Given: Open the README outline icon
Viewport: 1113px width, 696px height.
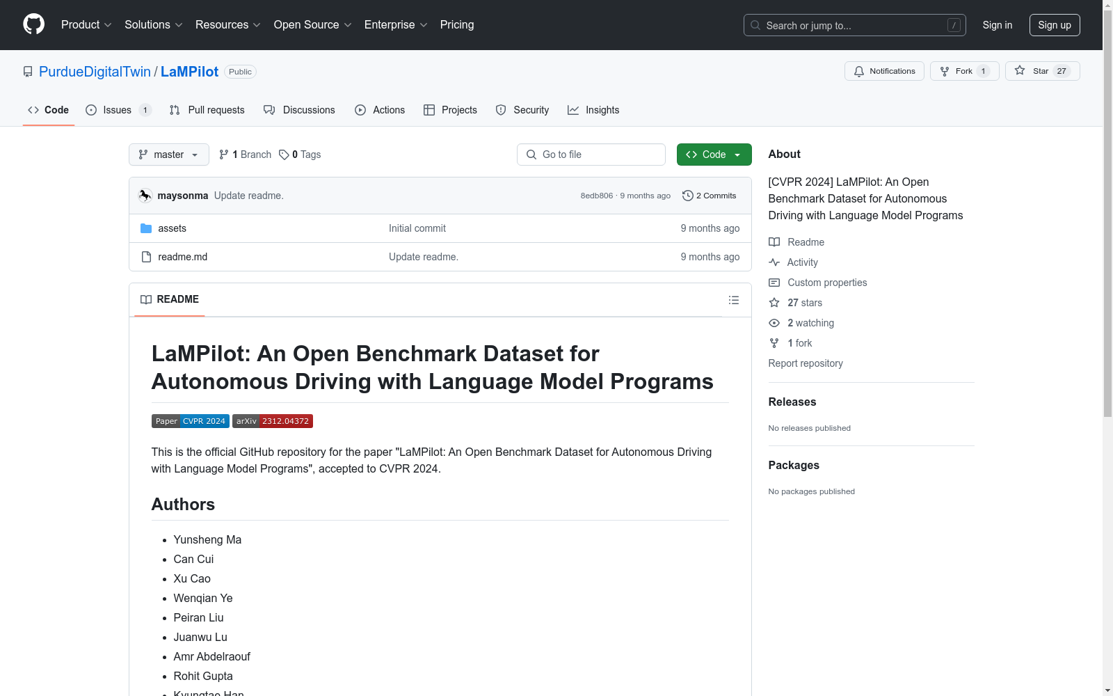Looking at the screenshot, I should 733,300.
